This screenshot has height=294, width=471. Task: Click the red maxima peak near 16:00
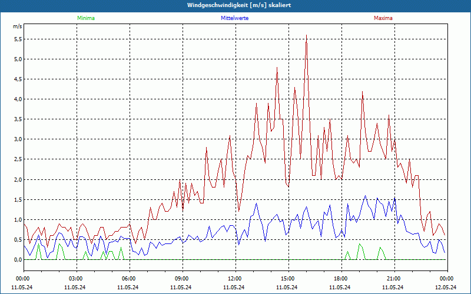[x=306, y=35]
